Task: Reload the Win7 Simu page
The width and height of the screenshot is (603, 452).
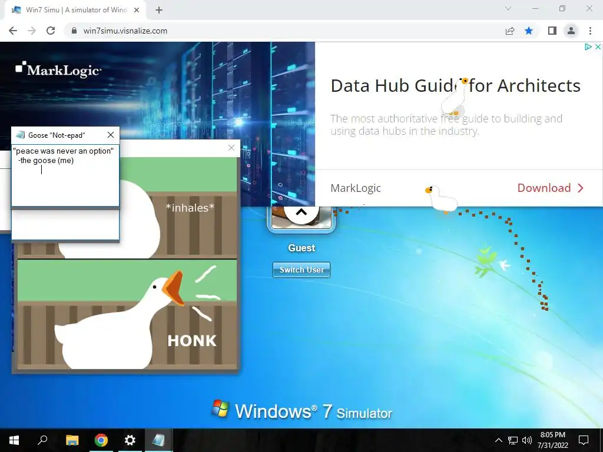Action: tap(51, 31)
